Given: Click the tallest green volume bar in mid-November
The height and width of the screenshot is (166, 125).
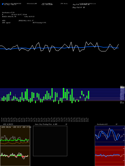Looking at the screenshot, I should [x=63, y=93].
